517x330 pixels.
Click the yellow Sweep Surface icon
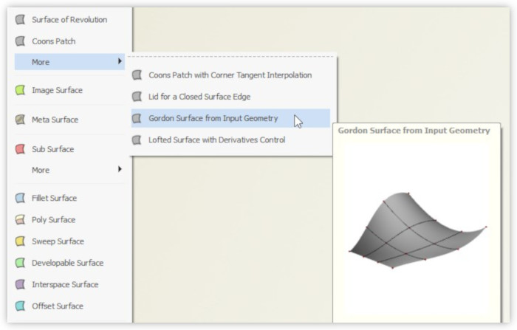(20, 241)
